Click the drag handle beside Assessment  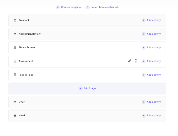coord(15,61)
